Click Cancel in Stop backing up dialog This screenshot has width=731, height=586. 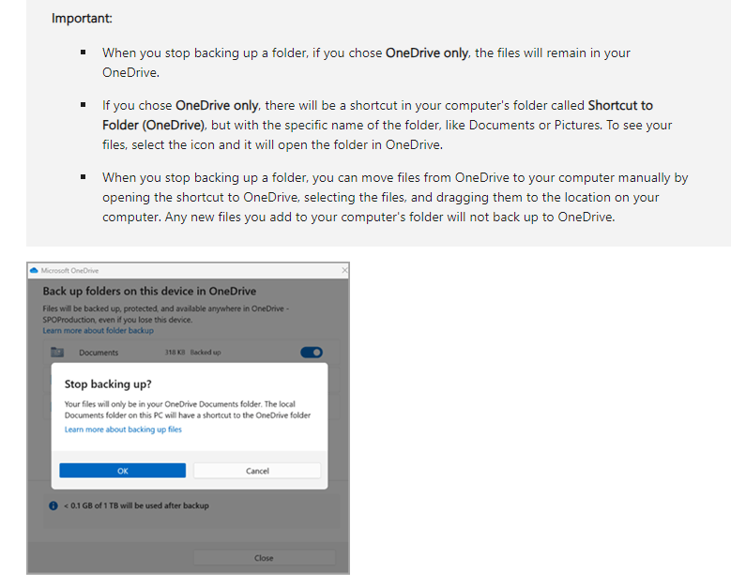click(x=257, y=471)
